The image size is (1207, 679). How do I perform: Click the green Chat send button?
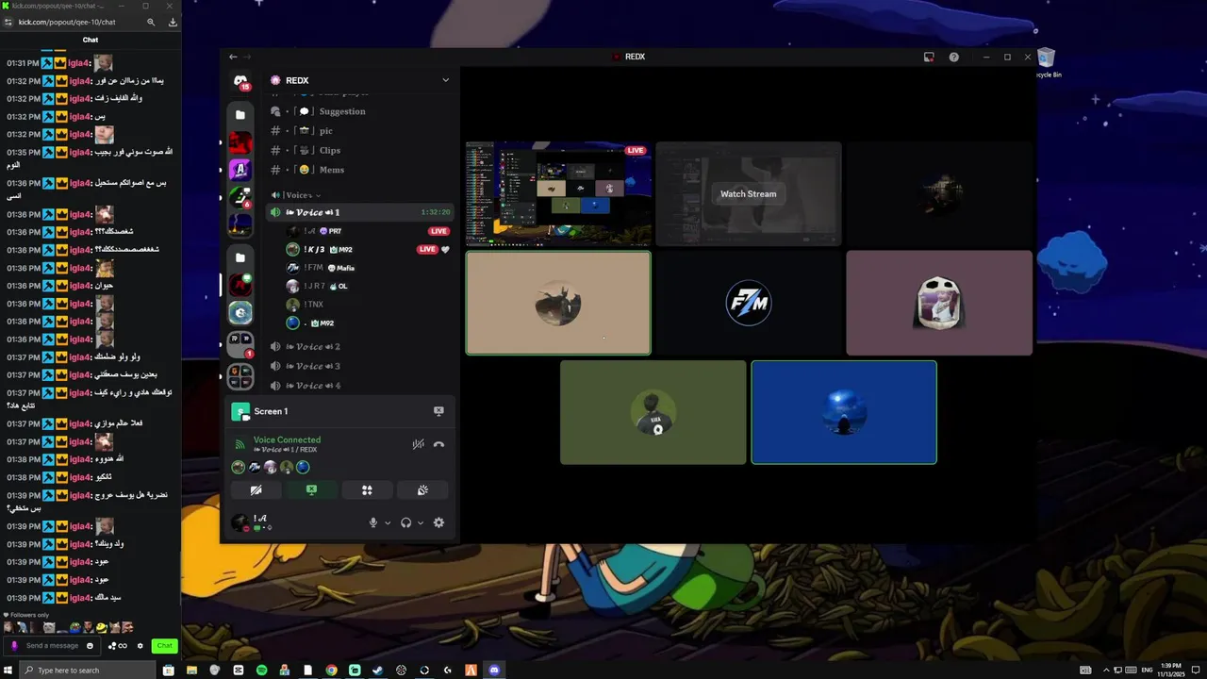click(x=164, y=646)
